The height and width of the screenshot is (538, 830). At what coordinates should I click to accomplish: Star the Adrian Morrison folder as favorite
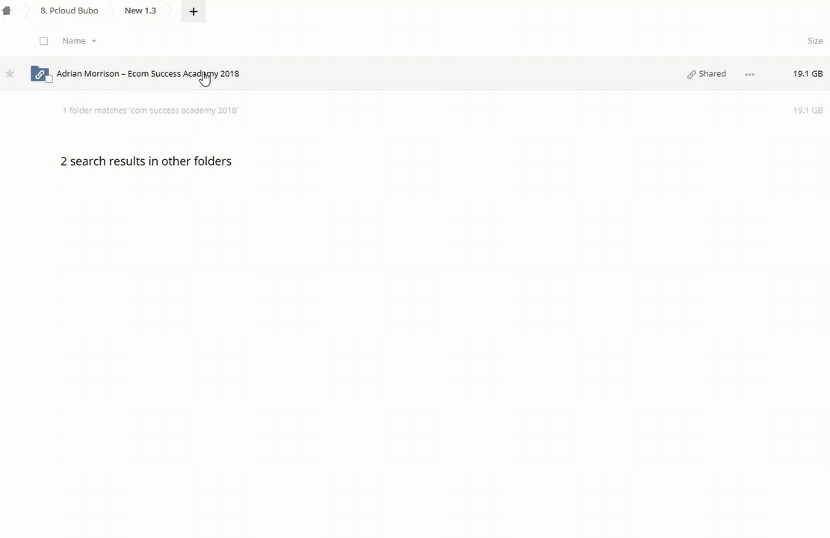(x=10, y=73)
